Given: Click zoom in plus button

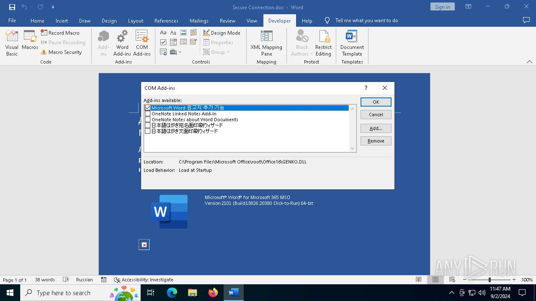Looking at the screenshot, I should (x=514, y=280).
